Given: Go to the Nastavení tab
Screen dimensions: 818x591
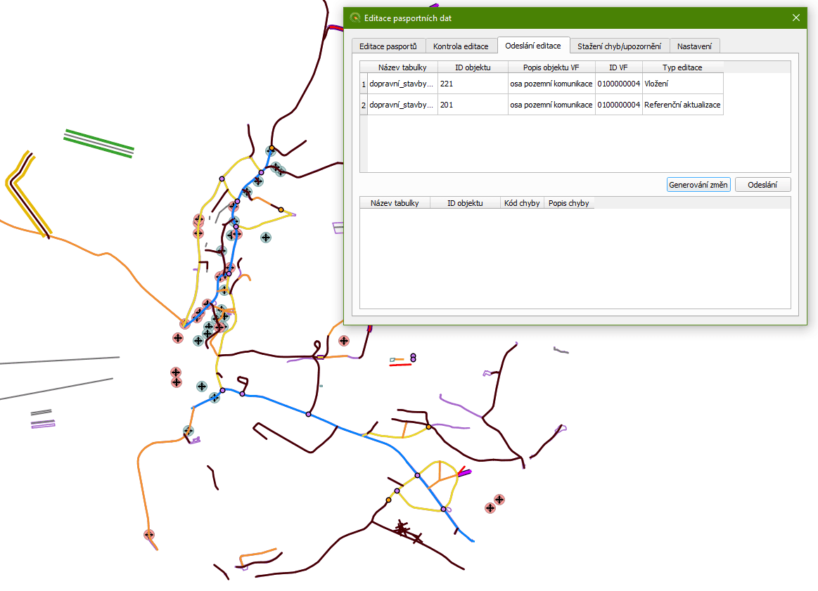Looking at the screenshot, I should pos(694,46).
